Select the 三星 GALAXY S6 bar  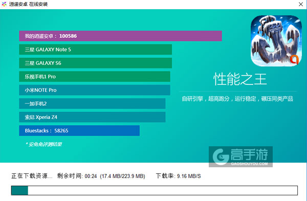[x=95, y=63]
